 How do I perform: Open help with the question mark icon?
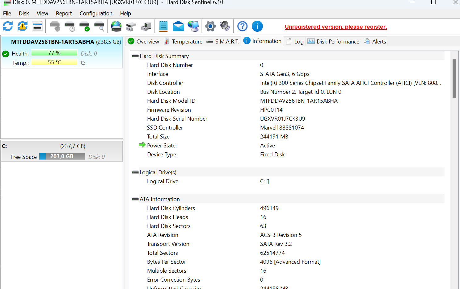pyautogui.click(x=242, y=26)
